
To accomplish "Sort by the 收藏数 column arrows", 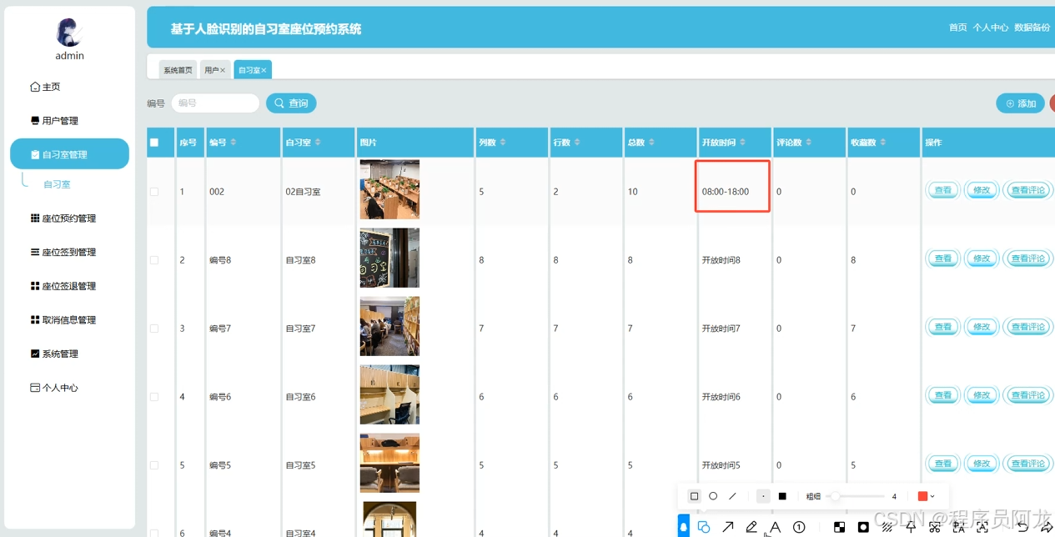I will tap(883, 143).
